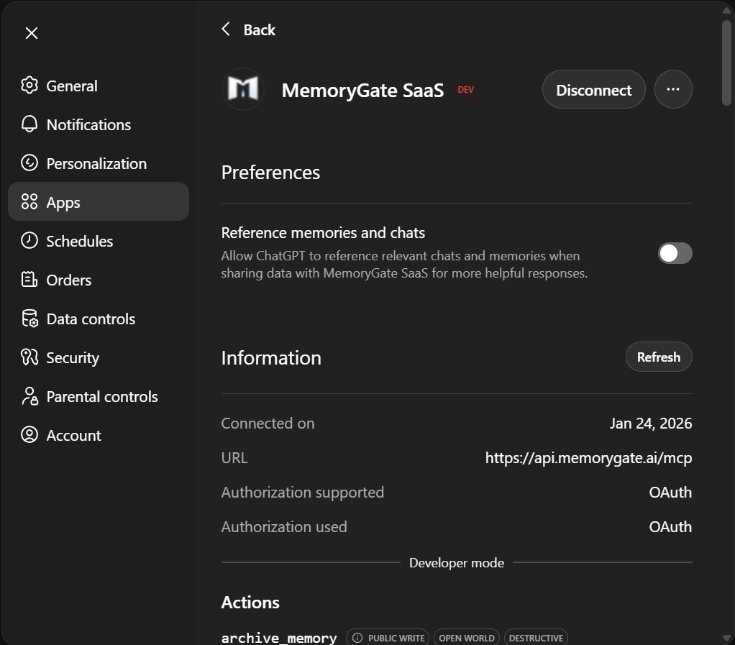Open Account using the profile icon

pyautogui.click(x=29, y=435)
